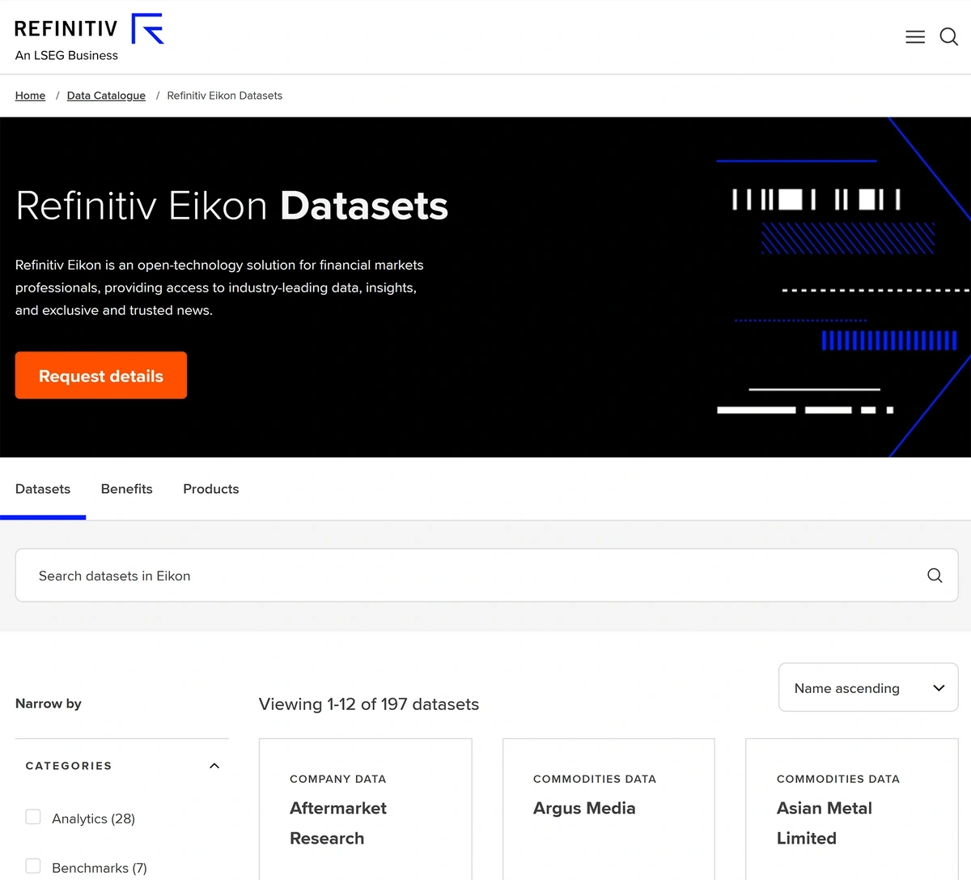Open the Name ascending sort dropdown
This screenshot has width=971, height=880.
point(868,688)
